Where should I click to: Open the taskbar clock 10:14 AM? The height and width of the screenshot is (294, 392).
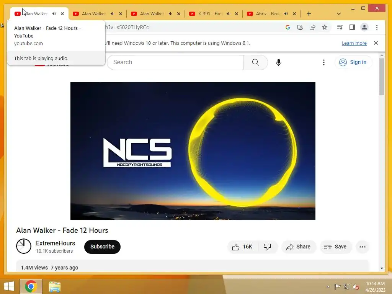[375, 287]
